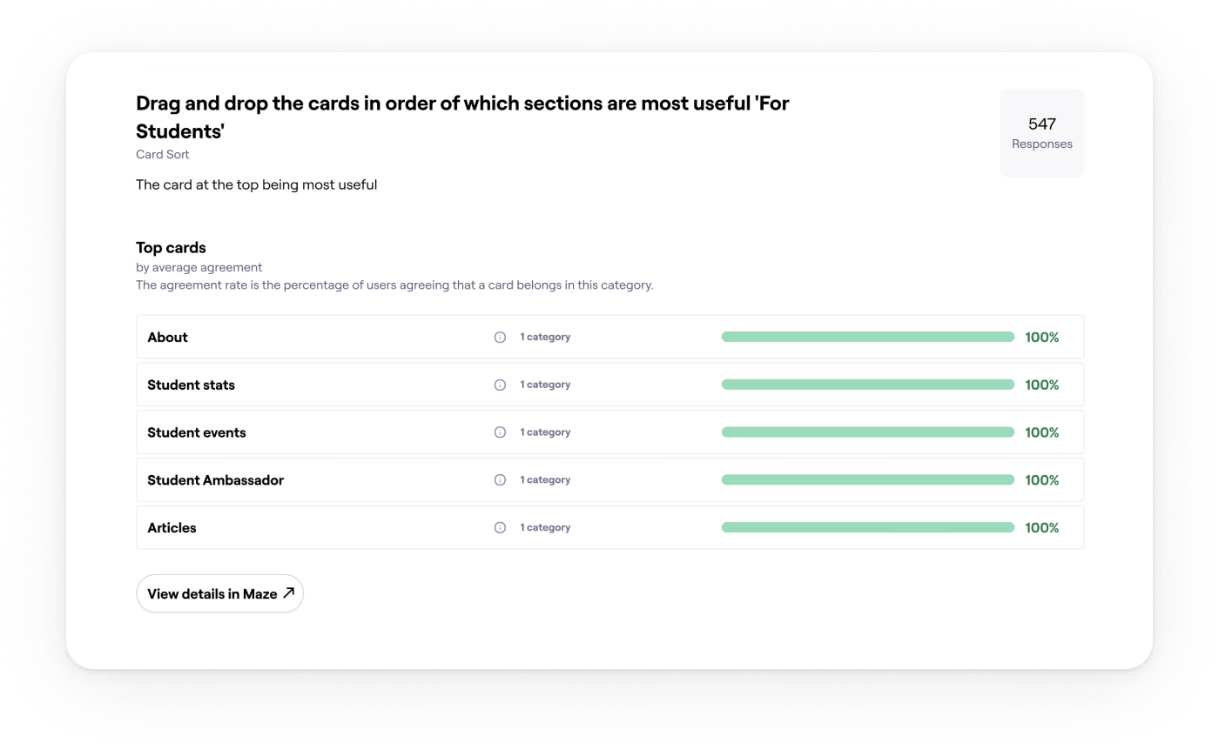1219x750 pixels.
Task: Click the info icon in About row
Action: click(500, 338)
